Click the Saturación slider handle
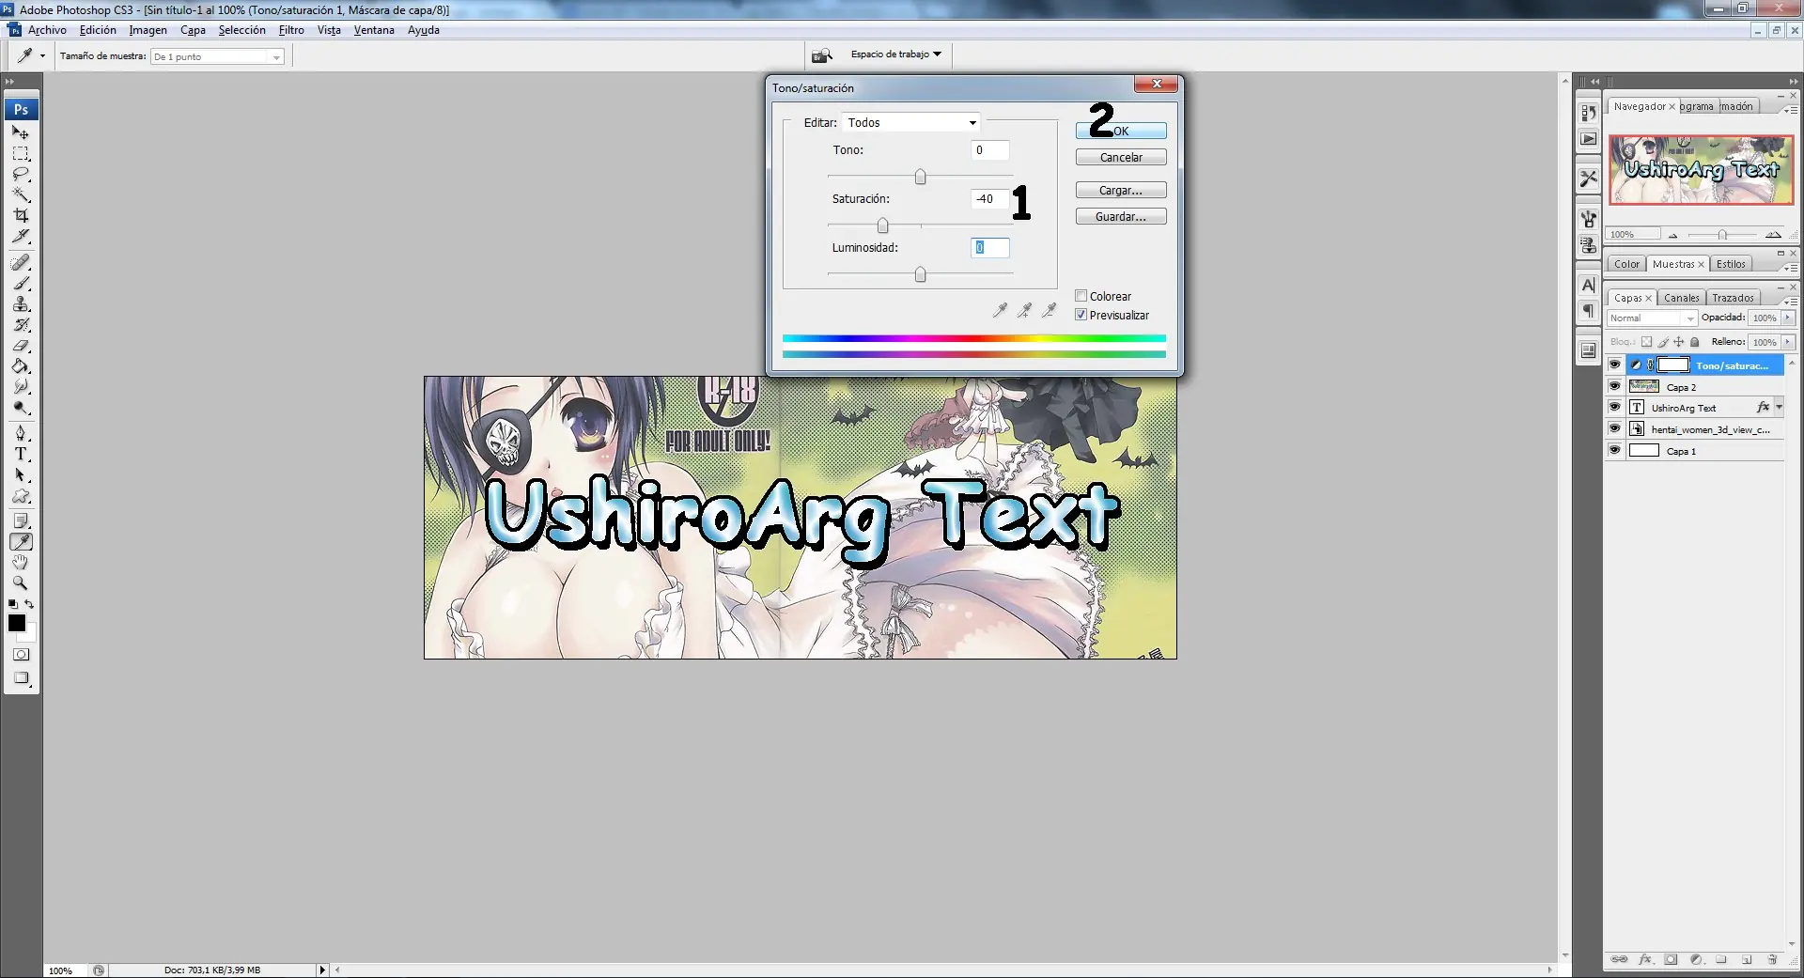Viewport: 1804px width, 978px height. (882, 225)
